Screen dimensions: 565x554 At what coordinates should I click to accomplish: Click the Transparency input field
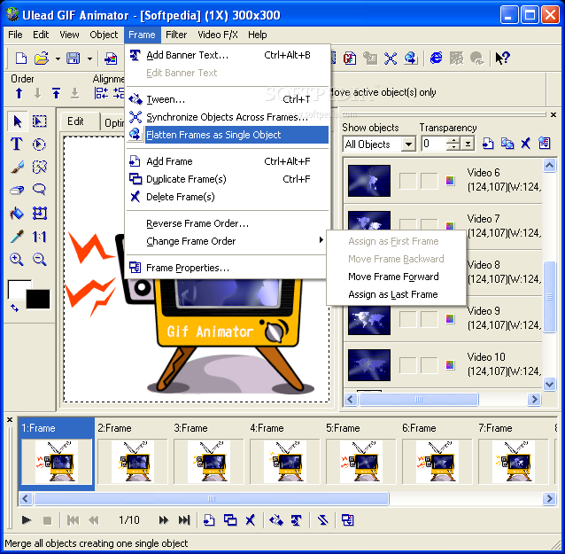coord(433,144)
